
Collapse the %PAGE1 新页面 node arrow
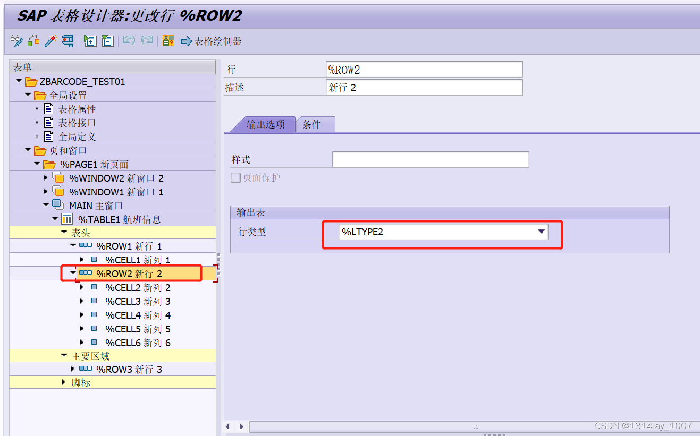click(x=38, y=164)
